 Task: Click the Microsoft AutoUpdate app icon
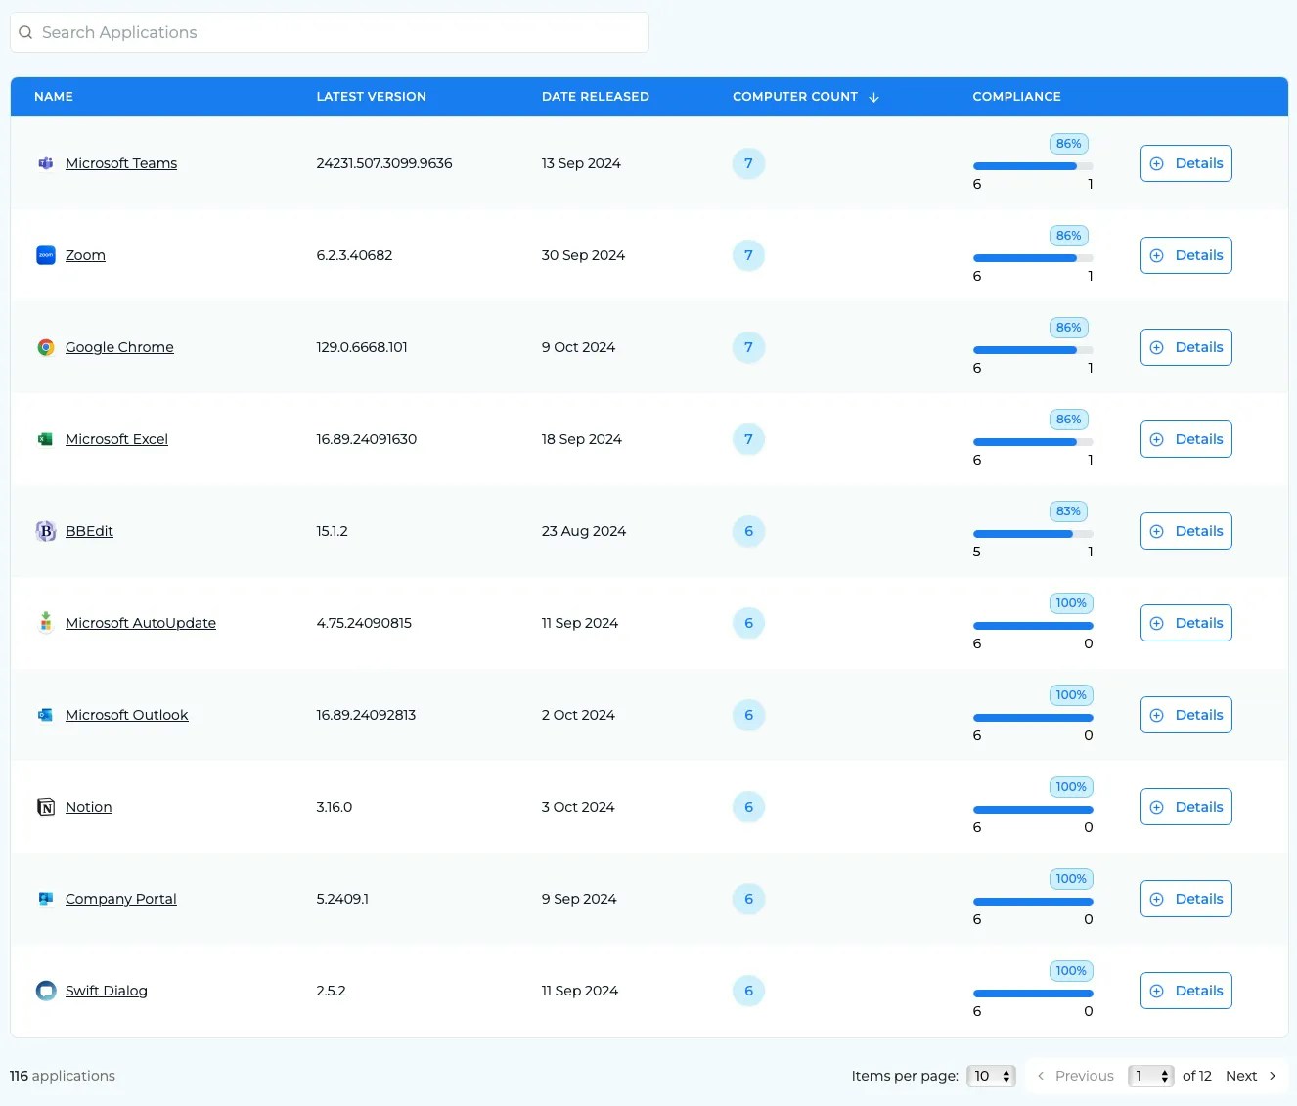coord(45,623)
